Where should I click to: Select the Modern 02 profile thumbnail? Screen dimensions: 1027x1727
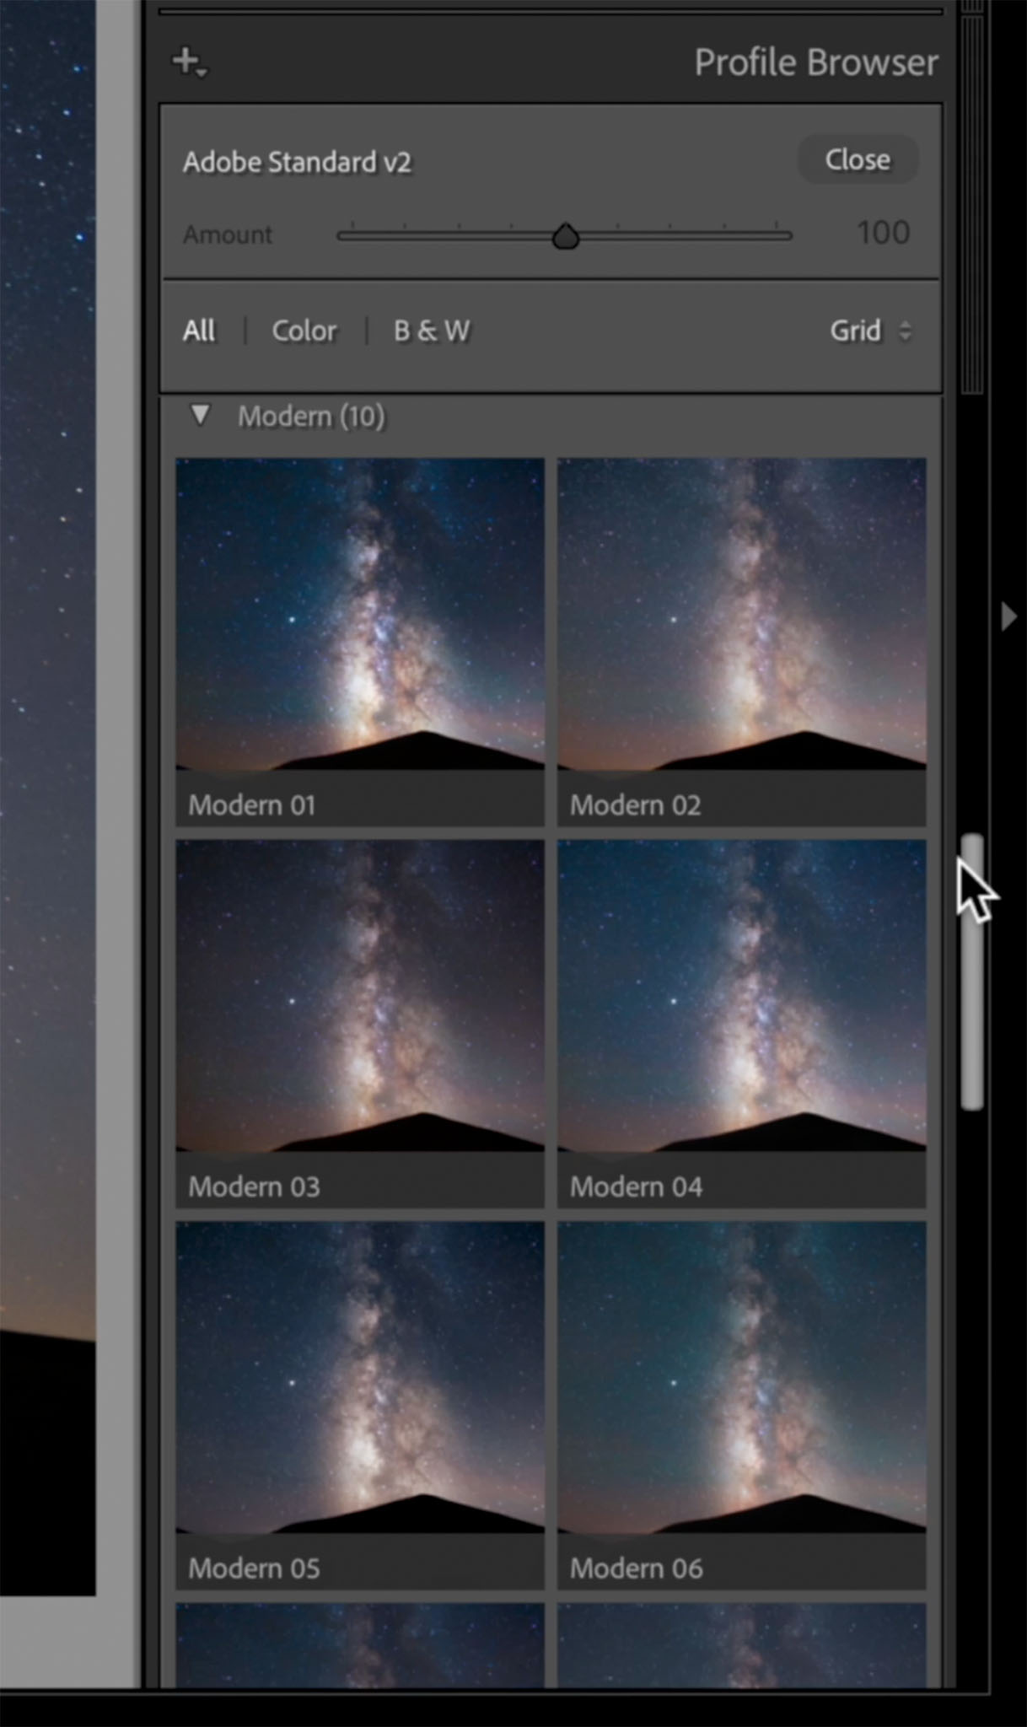click(x=741, y=614)
